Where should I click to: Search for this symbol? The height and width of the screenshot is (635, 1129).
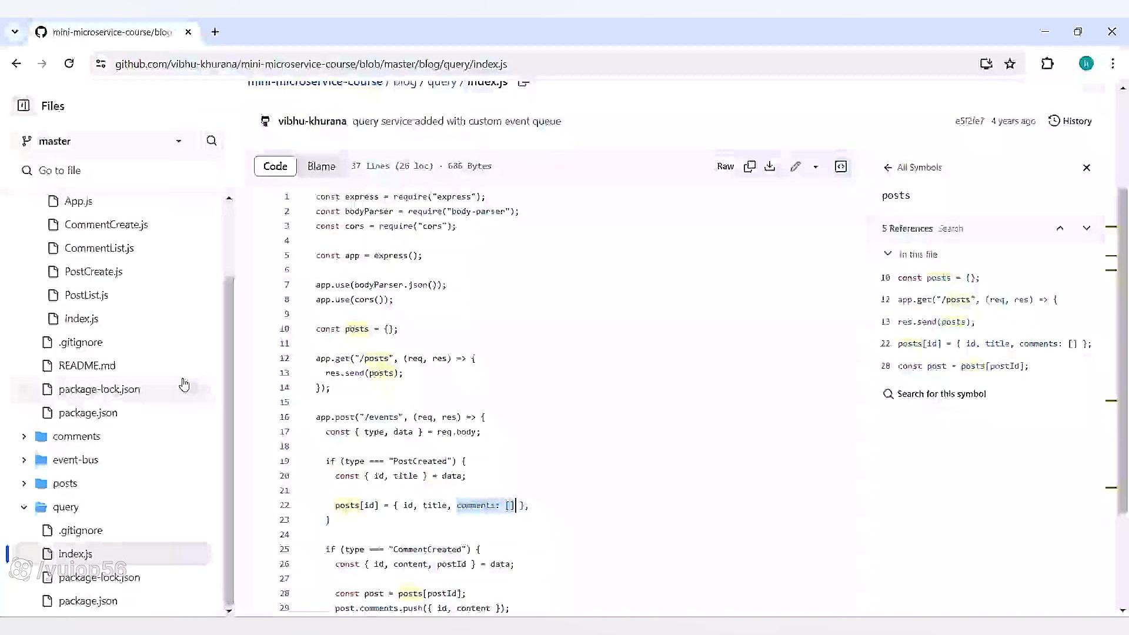coord(935,394)
